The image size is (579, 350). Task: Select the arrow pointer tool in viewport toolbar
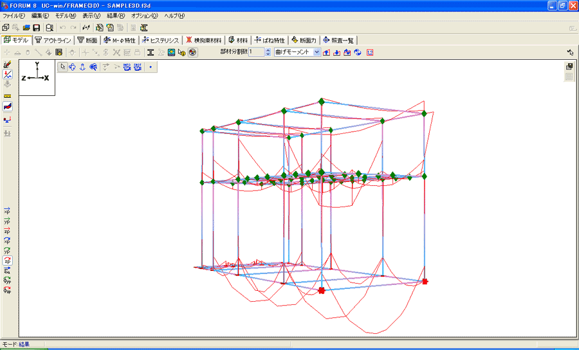pyautogui.click(x=63, y=67)
